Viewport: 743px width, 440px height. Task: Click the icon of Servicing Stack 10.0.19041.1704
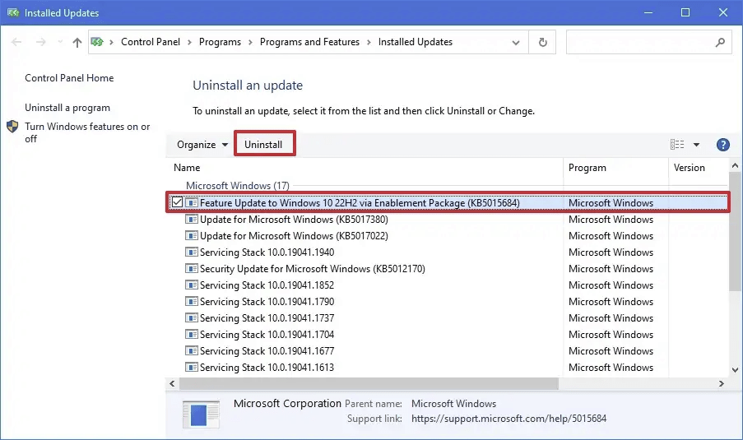(x=192, y=335)
